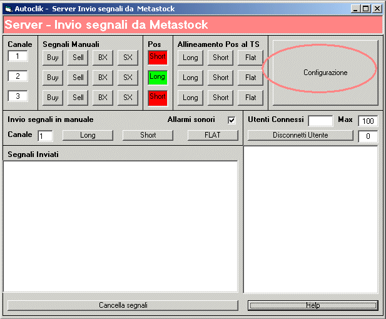Click the Autoclik title bar icon

click(x=8, y=9)
